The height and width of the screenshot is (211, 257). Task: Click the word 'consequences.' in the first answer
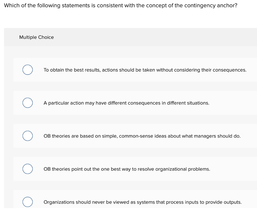coord(230,70)
